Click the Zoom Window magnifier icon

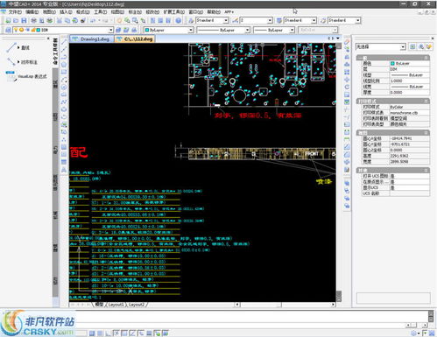(135, 20)
